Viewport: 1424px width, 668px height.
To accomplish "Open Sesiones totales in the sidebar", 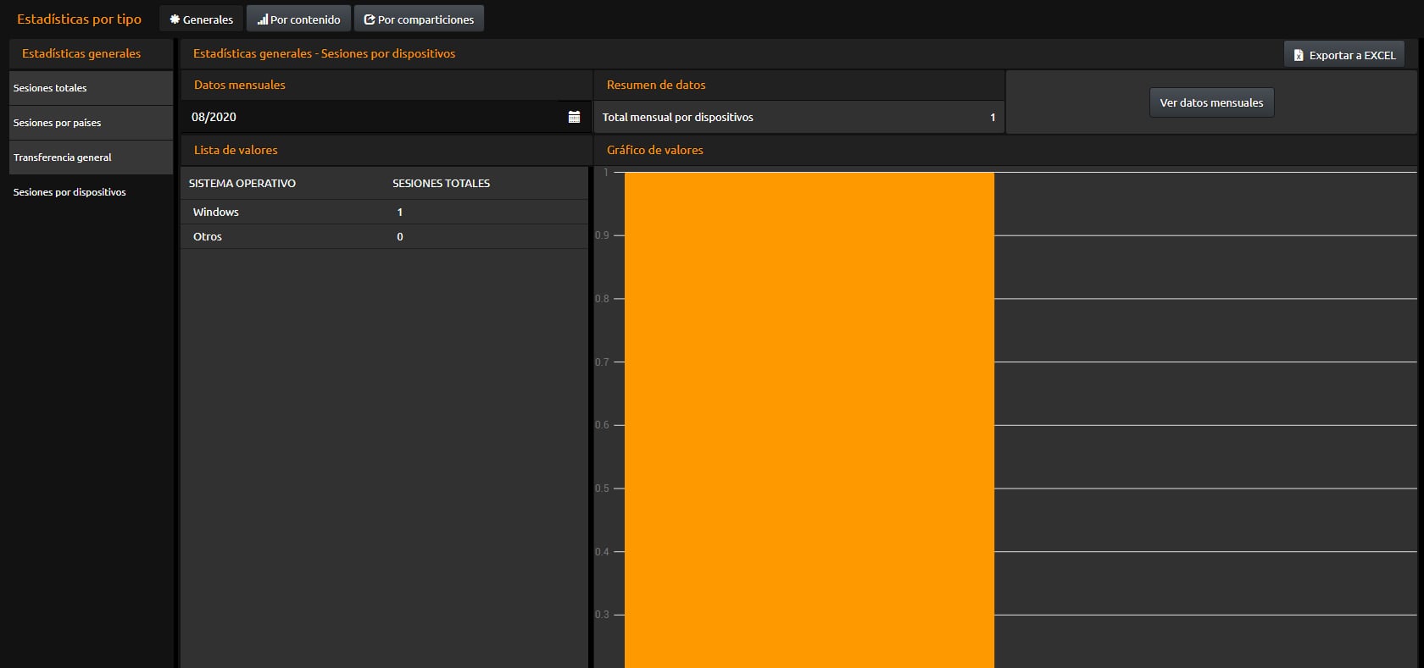I will coord(91,88).
